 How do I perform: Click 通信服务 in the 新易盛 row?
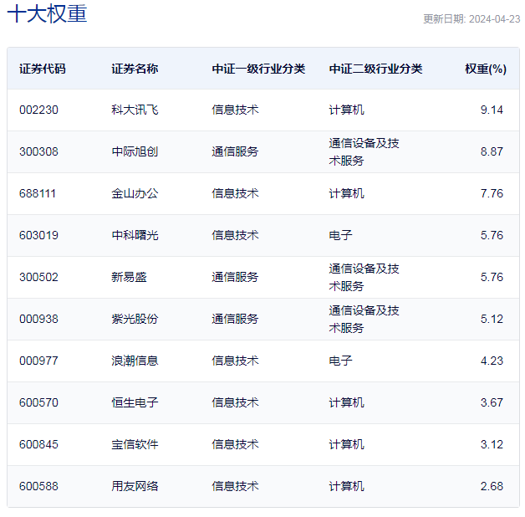point(235,277)
